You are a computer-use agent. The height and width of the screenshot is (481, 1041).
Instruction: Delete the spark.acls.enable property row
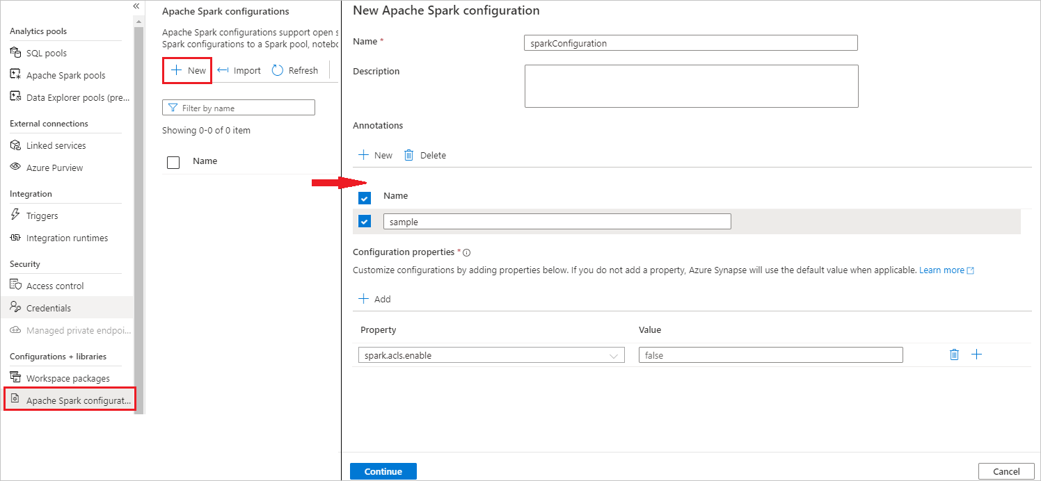pos(954,354)
